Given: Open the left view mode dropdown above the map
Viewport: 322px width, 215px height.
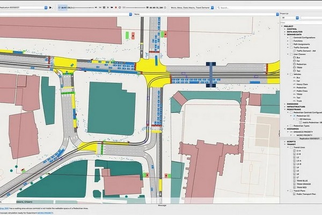Looking at the screenshot, I should (130, 14).
